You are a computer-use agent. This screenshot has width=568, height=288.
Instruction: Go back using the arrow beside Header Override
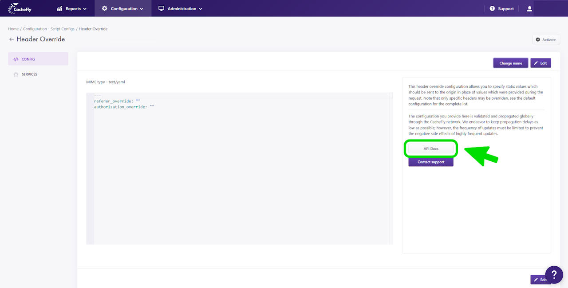coord(12,39)
